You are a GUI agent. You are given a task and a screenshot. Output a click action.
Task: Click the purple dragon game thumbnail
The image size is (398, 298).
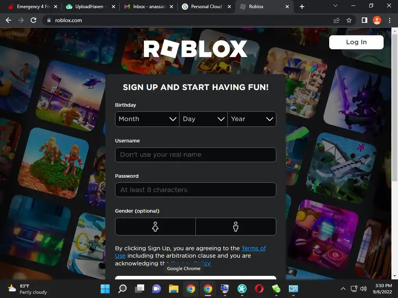[x=358, y=100]
